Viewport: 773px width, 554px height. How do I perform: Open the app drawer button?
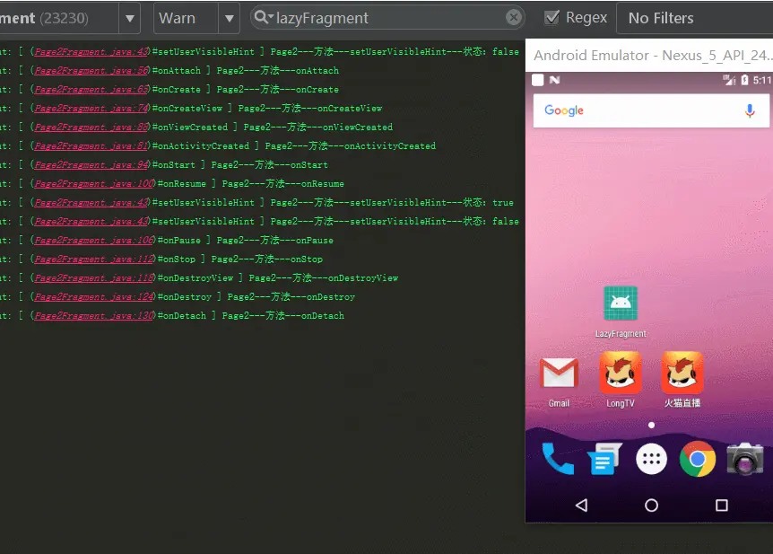click(x=651, y=459)
